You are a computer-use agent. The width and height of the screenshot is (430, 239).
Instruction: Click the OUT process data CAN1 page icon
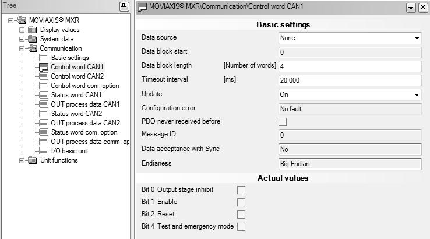pyautogui.click(x=44, y=104)
